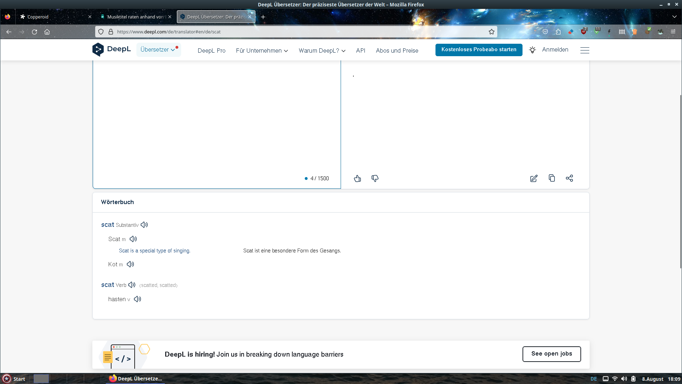Click the thumbs down rating icon
The width and height of the screenshot is (682, 384).
point(375,178)
